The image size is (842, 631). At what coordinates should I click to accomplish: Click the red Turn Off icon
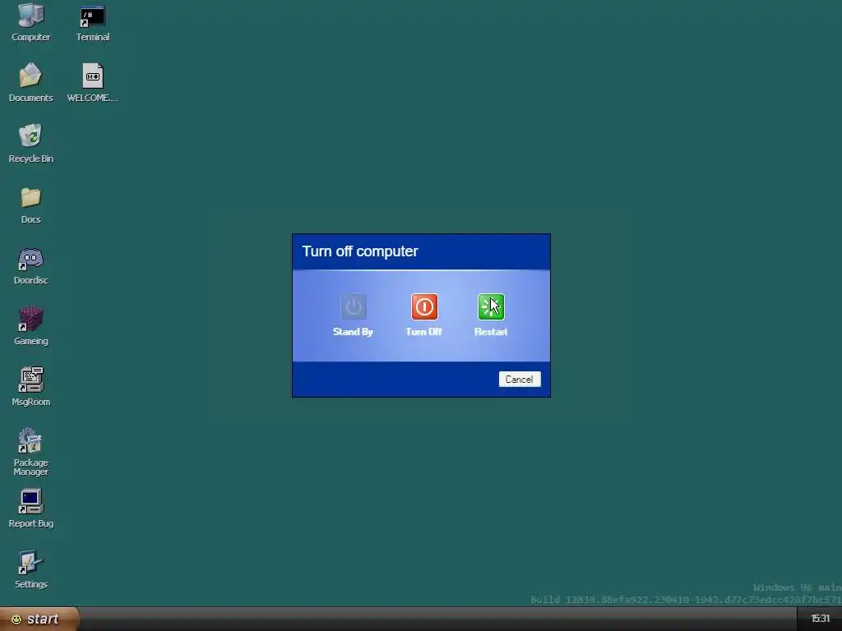(x=424, y=307)
